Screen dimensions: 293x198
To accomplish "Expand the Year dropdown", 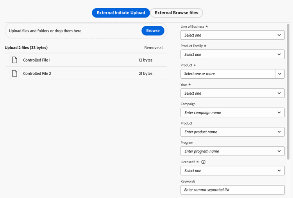I will [x=232, y=93].
